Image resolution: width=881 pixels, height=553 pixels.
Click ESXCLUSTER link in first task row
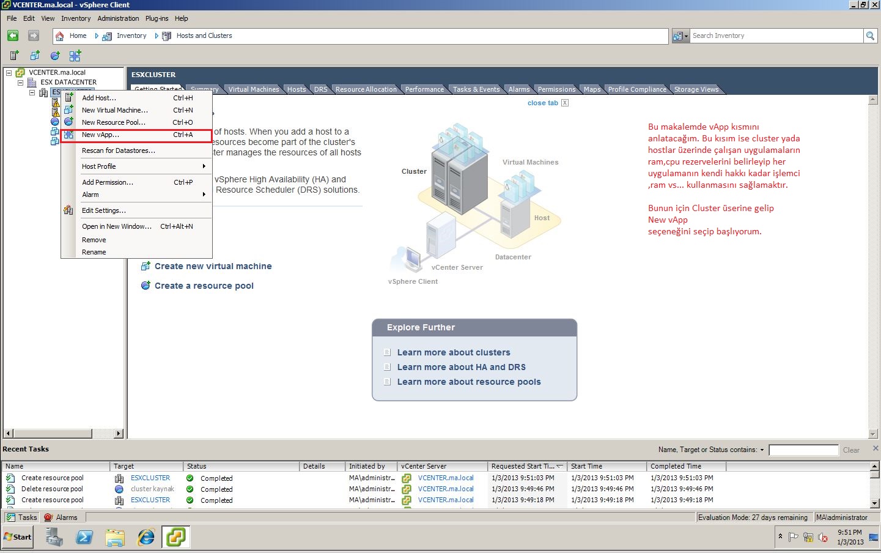click(150, 478)
